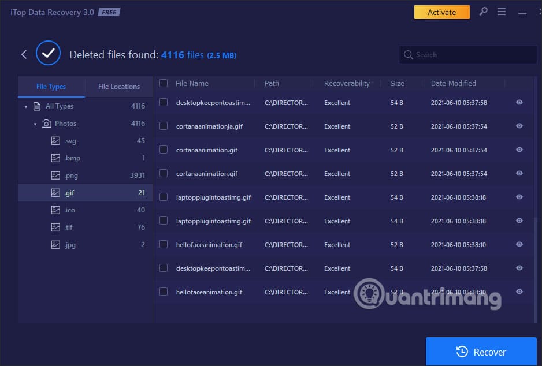Click the .bmp image type icon
Image resolution: width=542 pixels, height=366 pixels.
(55, 158)
